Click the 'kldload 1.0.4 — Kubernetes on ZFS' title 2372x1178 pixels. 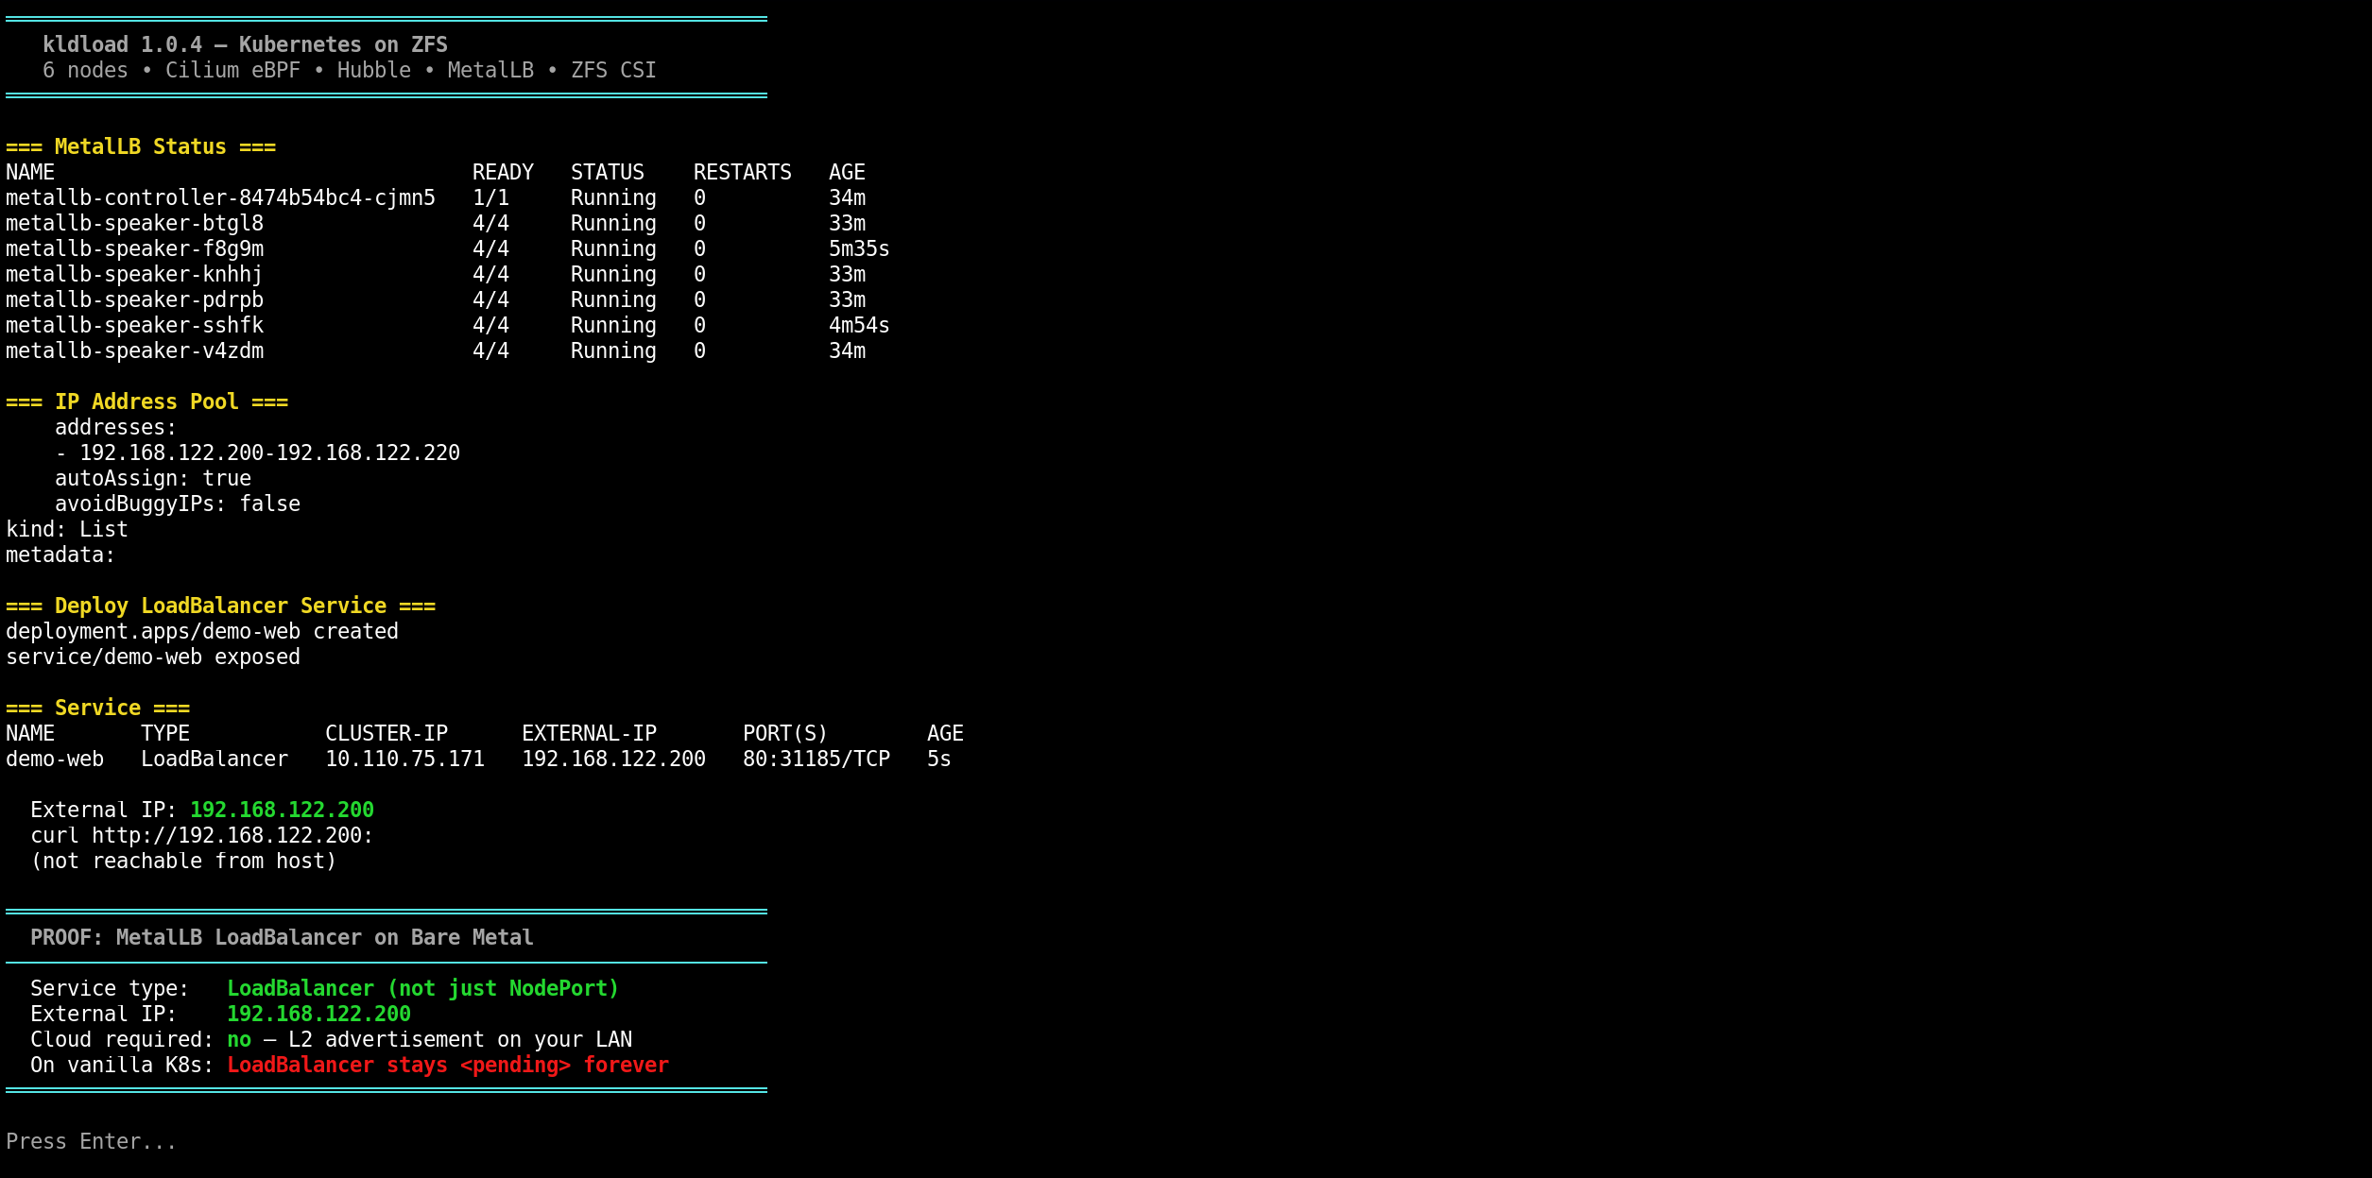coord(245,44)
